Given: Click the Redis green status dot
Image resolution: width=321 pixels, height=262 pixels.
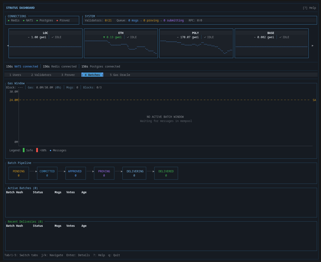Looking at the screenshot, I should pos(9,20).
